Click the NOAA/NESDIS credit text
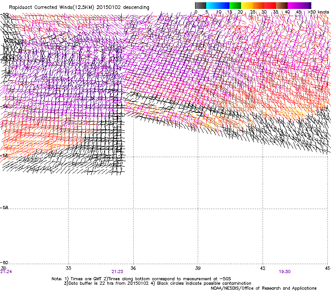The width and height of the screenshot is (331, 291). (x=263, y=288)
